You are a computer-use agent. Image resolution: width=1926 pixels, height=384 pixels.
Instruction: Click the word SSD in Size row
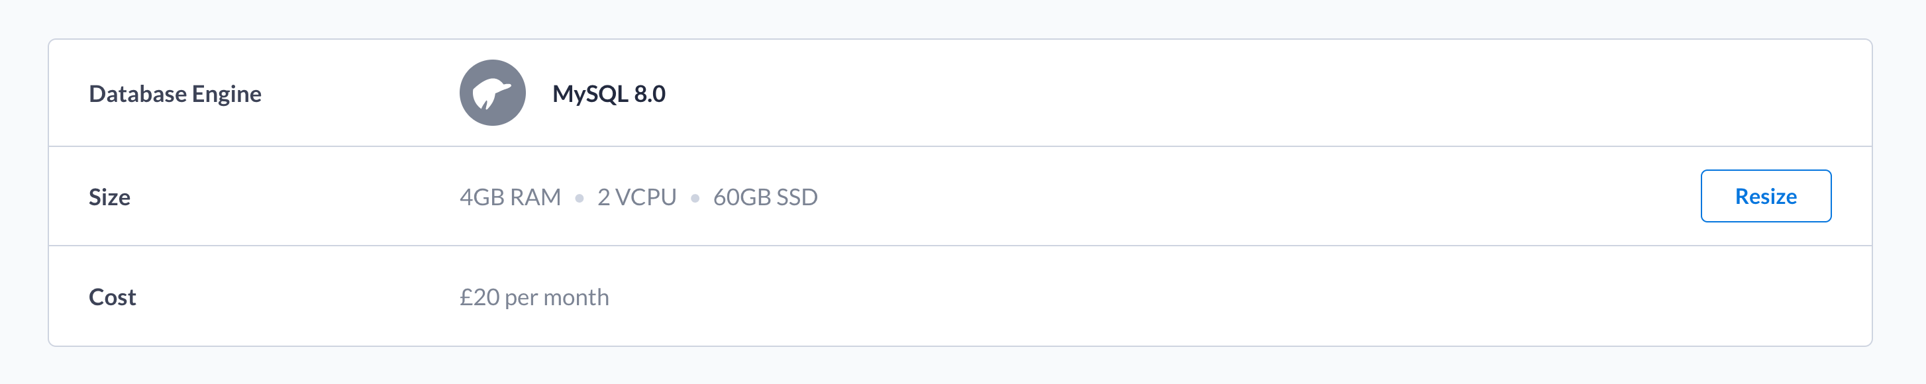(x=797, y=197)
